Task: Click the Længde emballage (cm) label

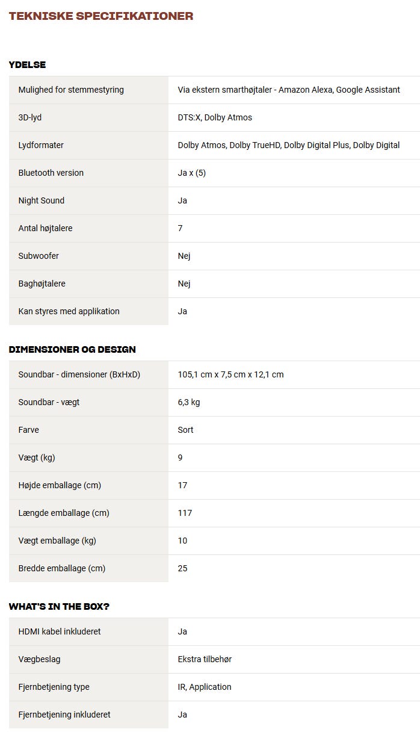Action: coord(64,513)
